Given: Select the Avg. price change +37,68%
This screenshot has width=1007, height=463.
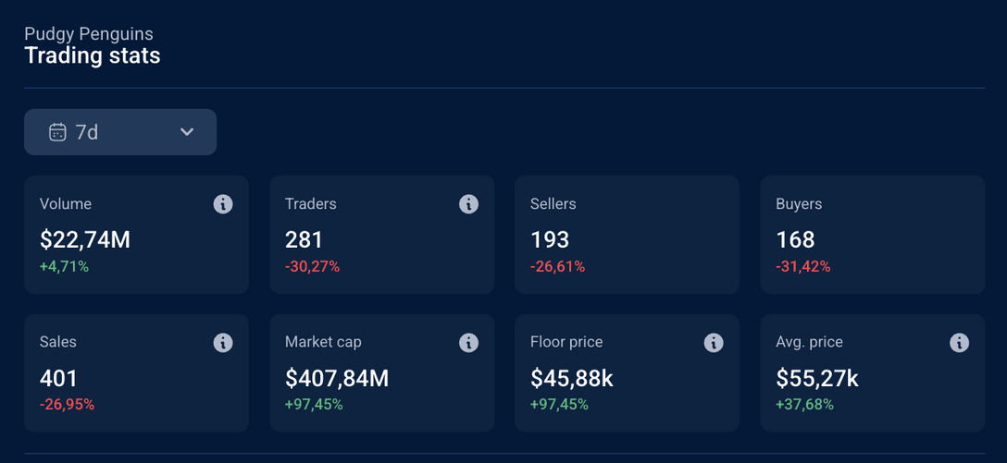Looking at the screenshot, I should click(804, 406).
